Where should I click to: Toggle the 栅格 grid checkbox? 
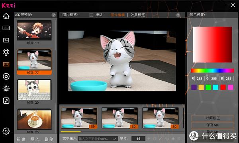91,15
